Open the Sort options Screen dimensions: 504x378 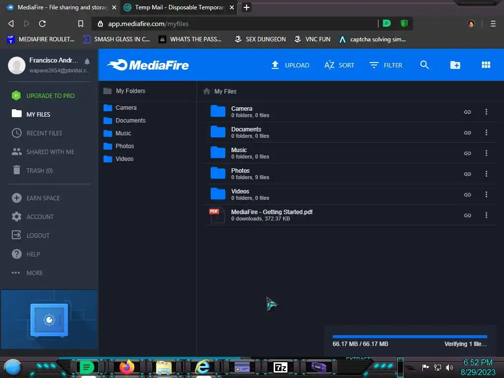(x=339, y=65)
